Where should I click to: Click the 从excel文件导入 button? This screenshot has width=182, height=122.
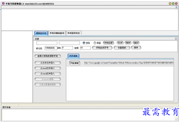(47, 68)
